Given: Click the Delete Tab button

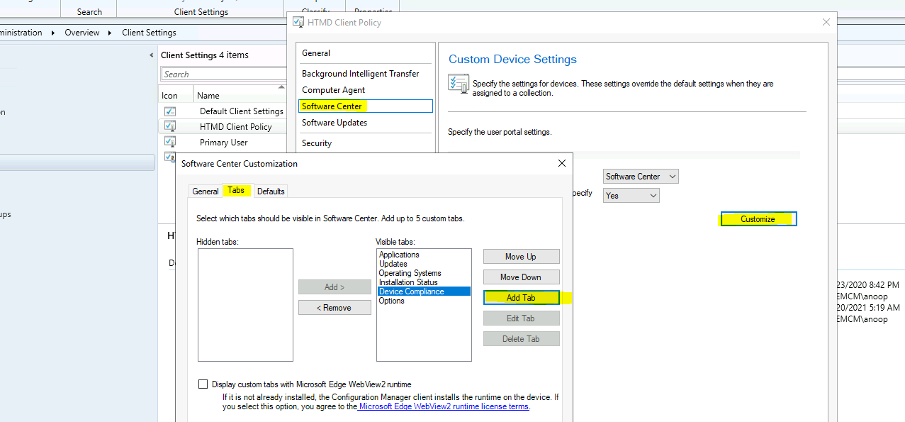Looking at the screenshot, I should click(521, 339).
